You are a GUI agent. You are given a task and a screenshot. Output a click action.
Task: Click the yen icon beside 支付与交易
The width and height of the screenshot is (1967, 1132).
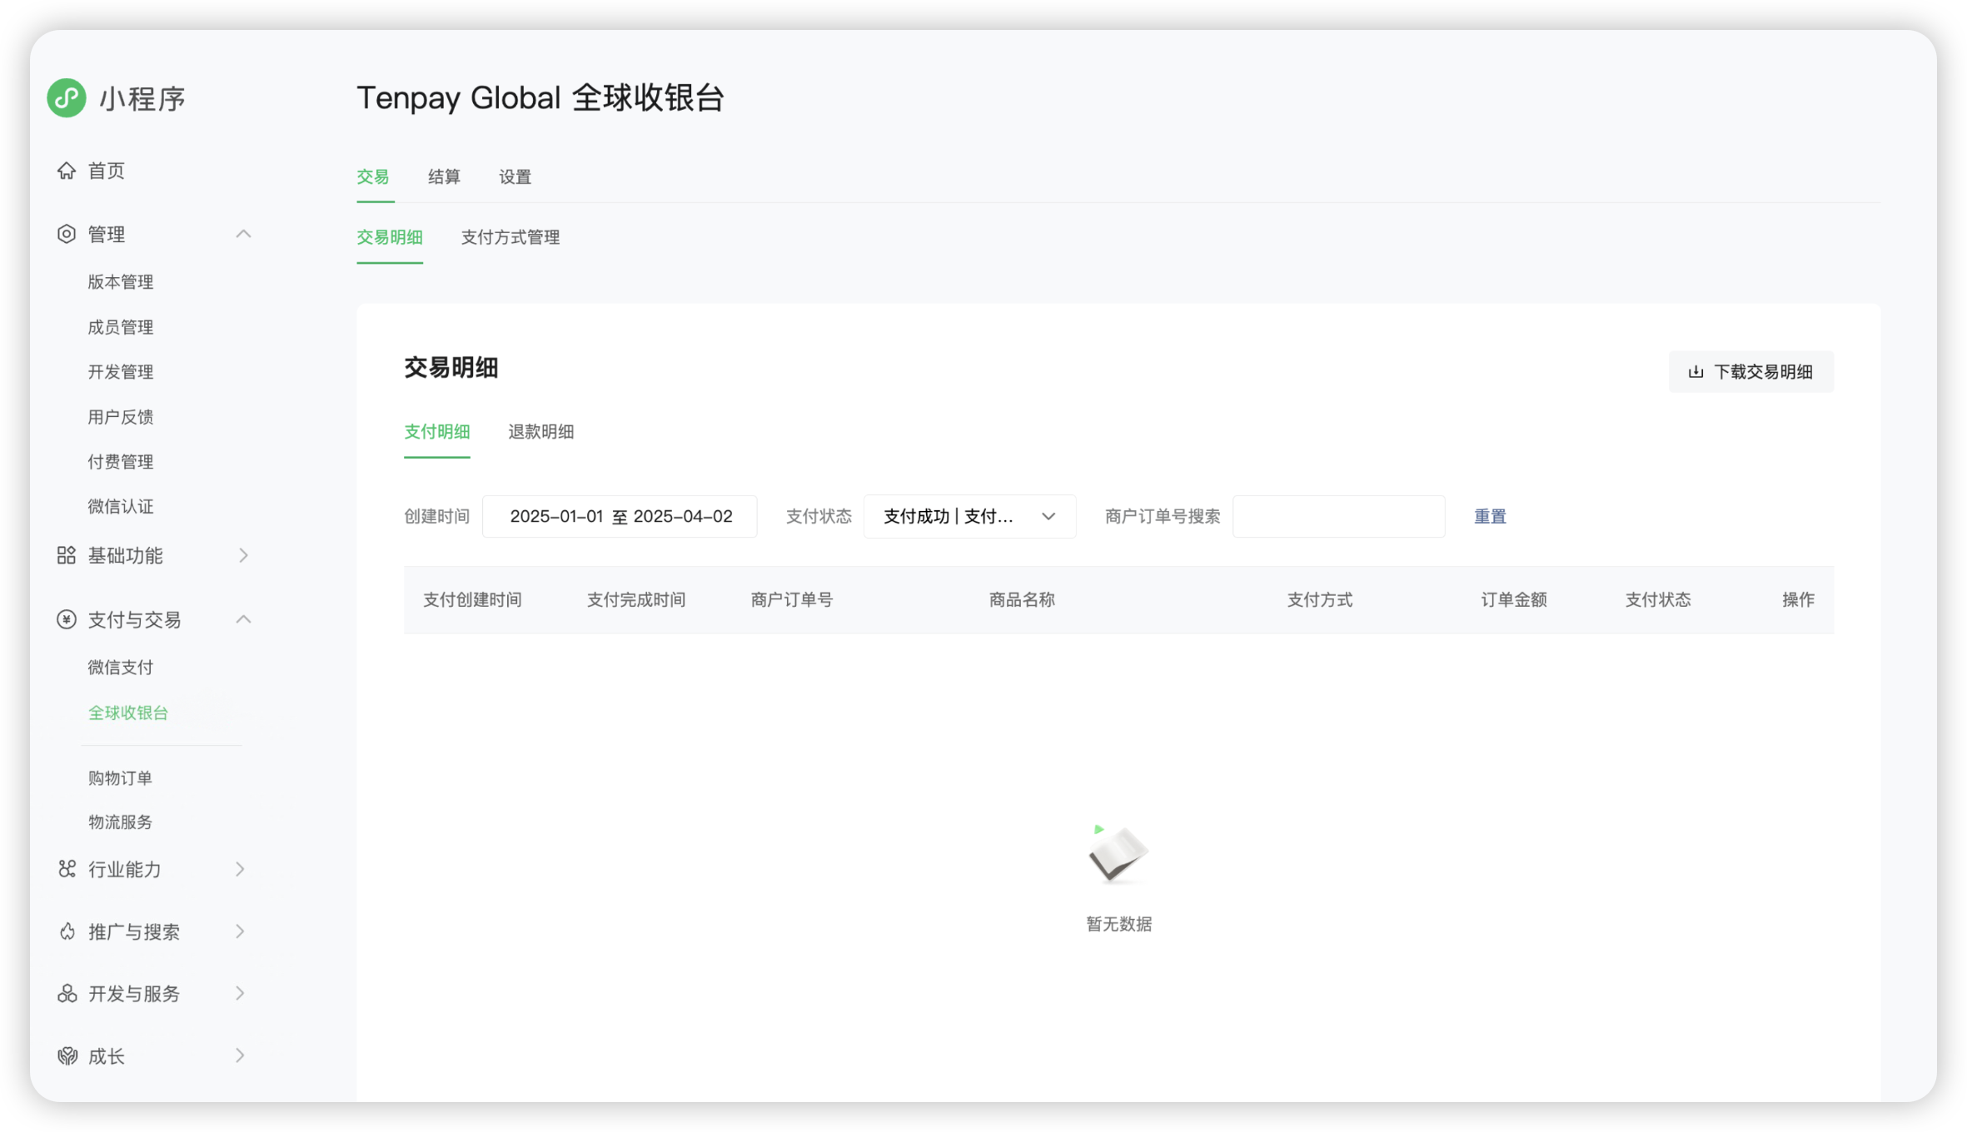(67, 619)
